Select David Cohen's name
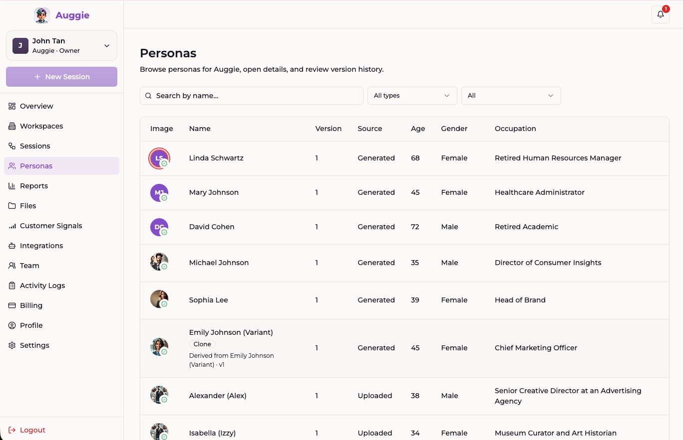 (x=212, y=227)
